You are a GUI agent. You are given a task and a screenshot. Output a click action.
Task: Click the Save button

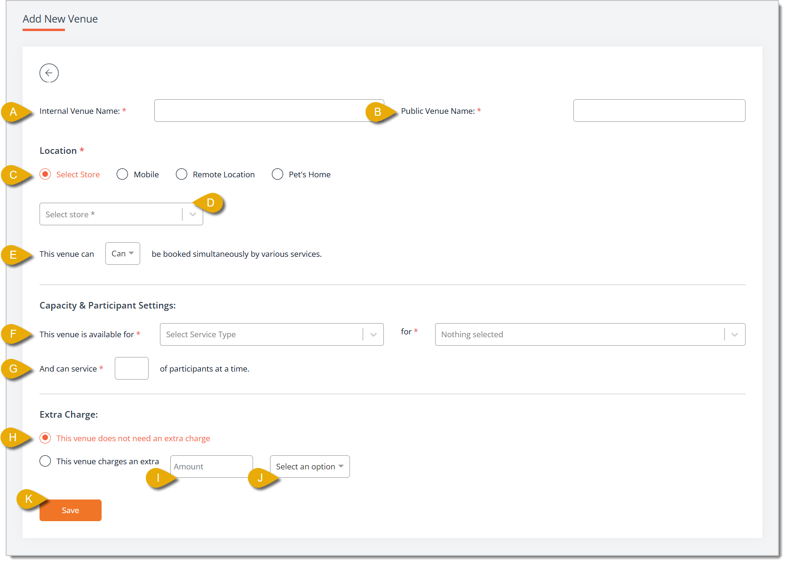point(71,510)
